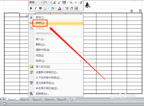Shrink font size with small A
144x106 pixels.
pos(59,3)
